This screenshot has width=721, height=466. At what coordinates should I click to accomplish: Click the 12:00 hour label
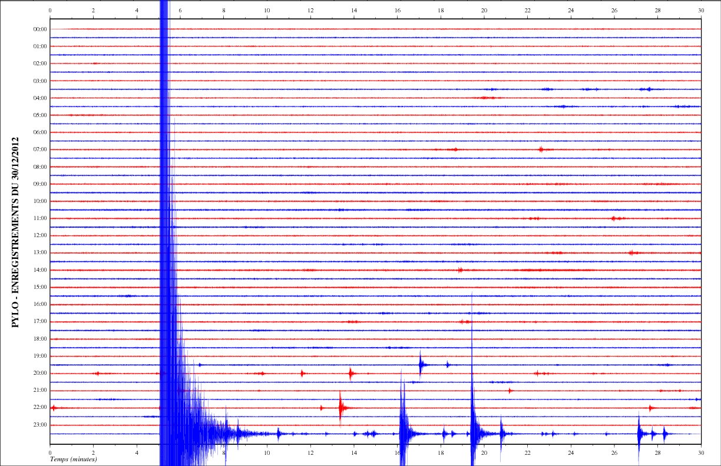40,235
